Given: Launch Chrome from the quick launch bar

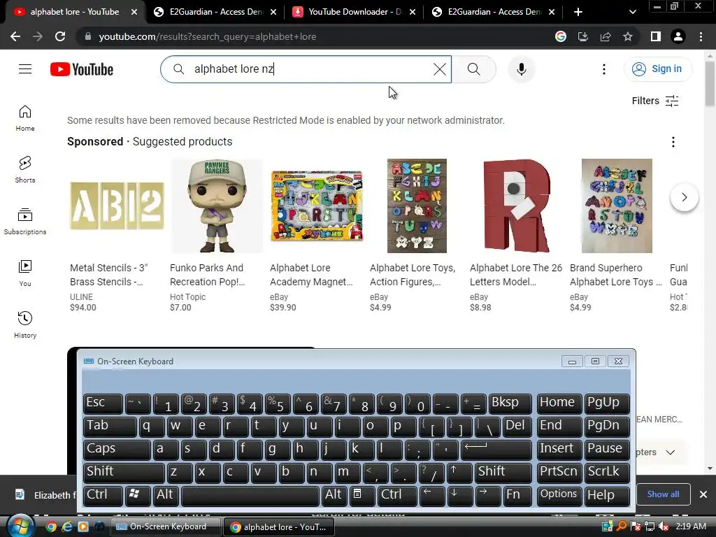Looking at the screenshot, I should click(x=51, y=527).
